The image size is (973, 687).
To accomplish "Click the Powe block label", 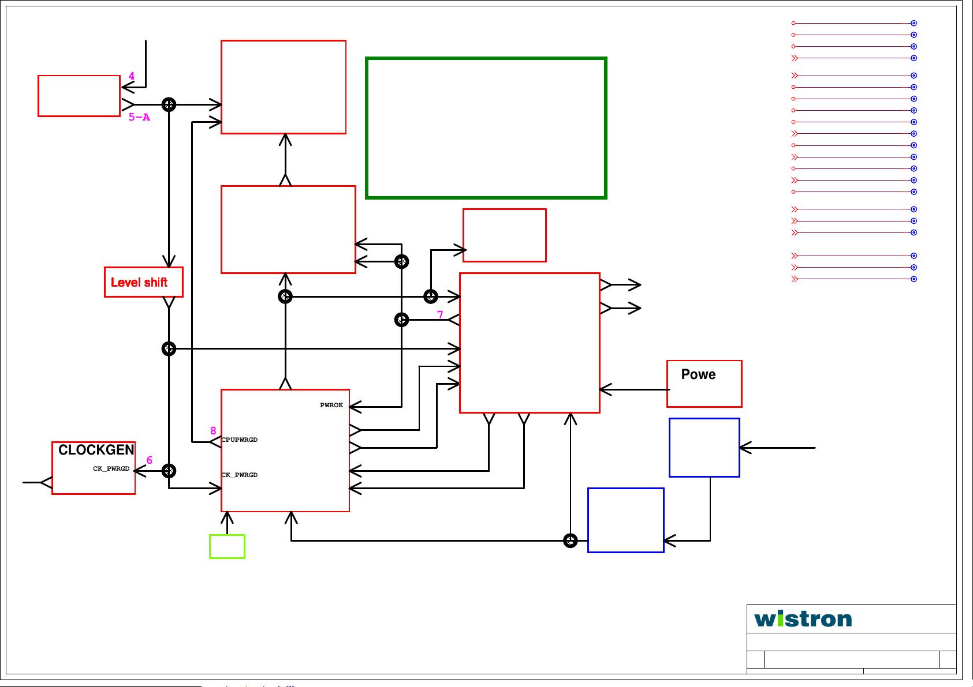I will [x=698, y=374].
